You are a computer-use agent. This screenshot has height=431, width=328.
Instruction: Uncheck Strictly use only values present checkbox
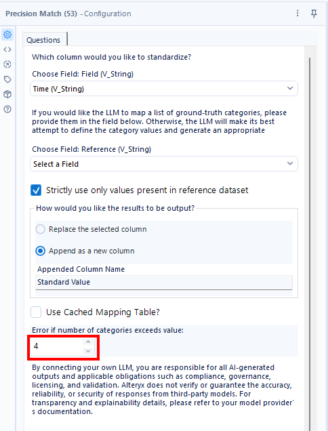(x=36, y=190)
